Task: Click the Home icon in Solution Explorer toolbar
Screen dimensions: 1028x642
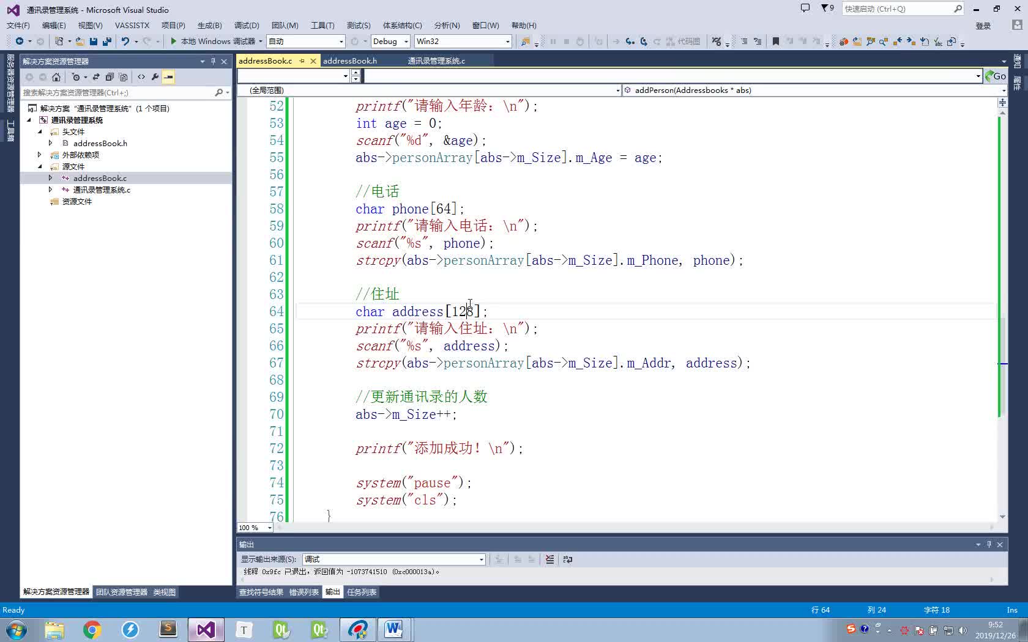Action: pos(56,76)
